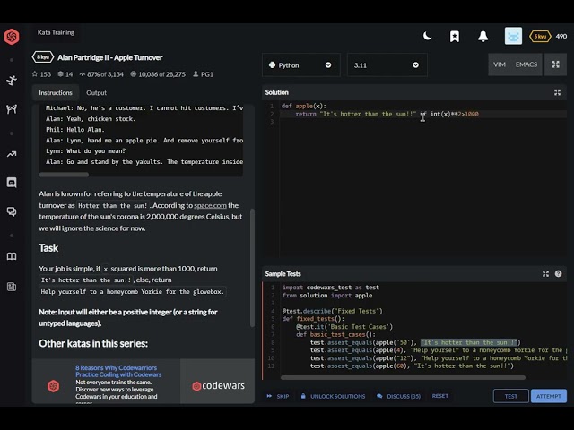
Task: Open the Discussions sidebar icon
Action: (x=12, y=211)
